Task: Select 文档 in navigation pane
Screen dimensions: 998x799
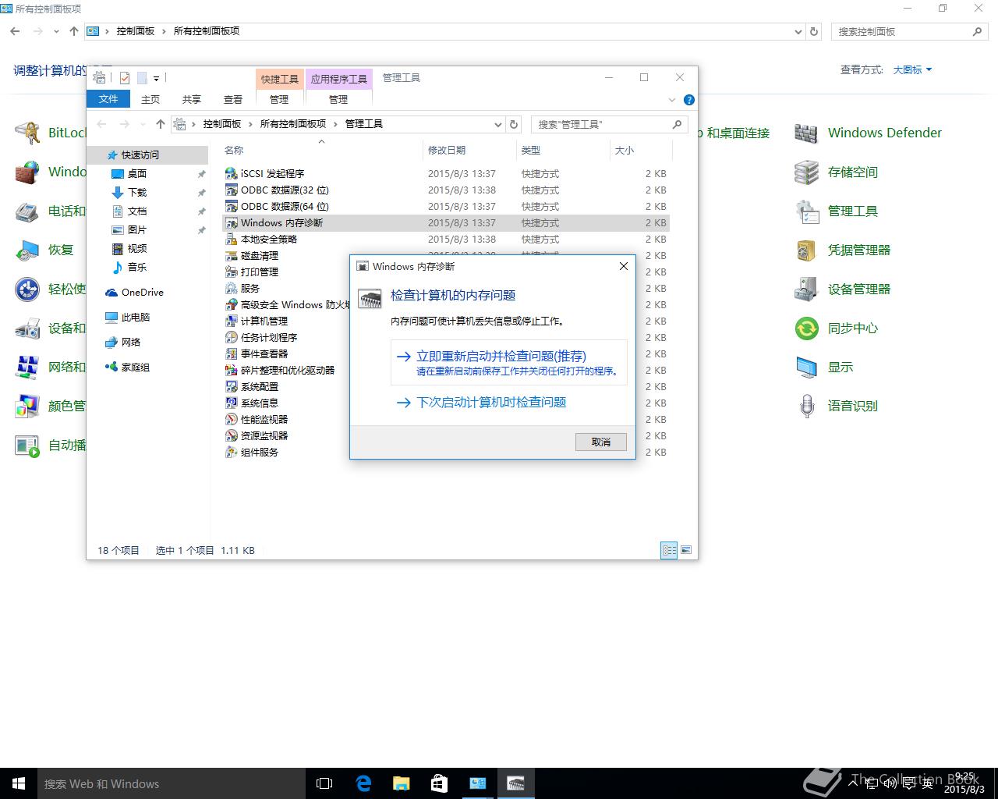Action: 137,211
